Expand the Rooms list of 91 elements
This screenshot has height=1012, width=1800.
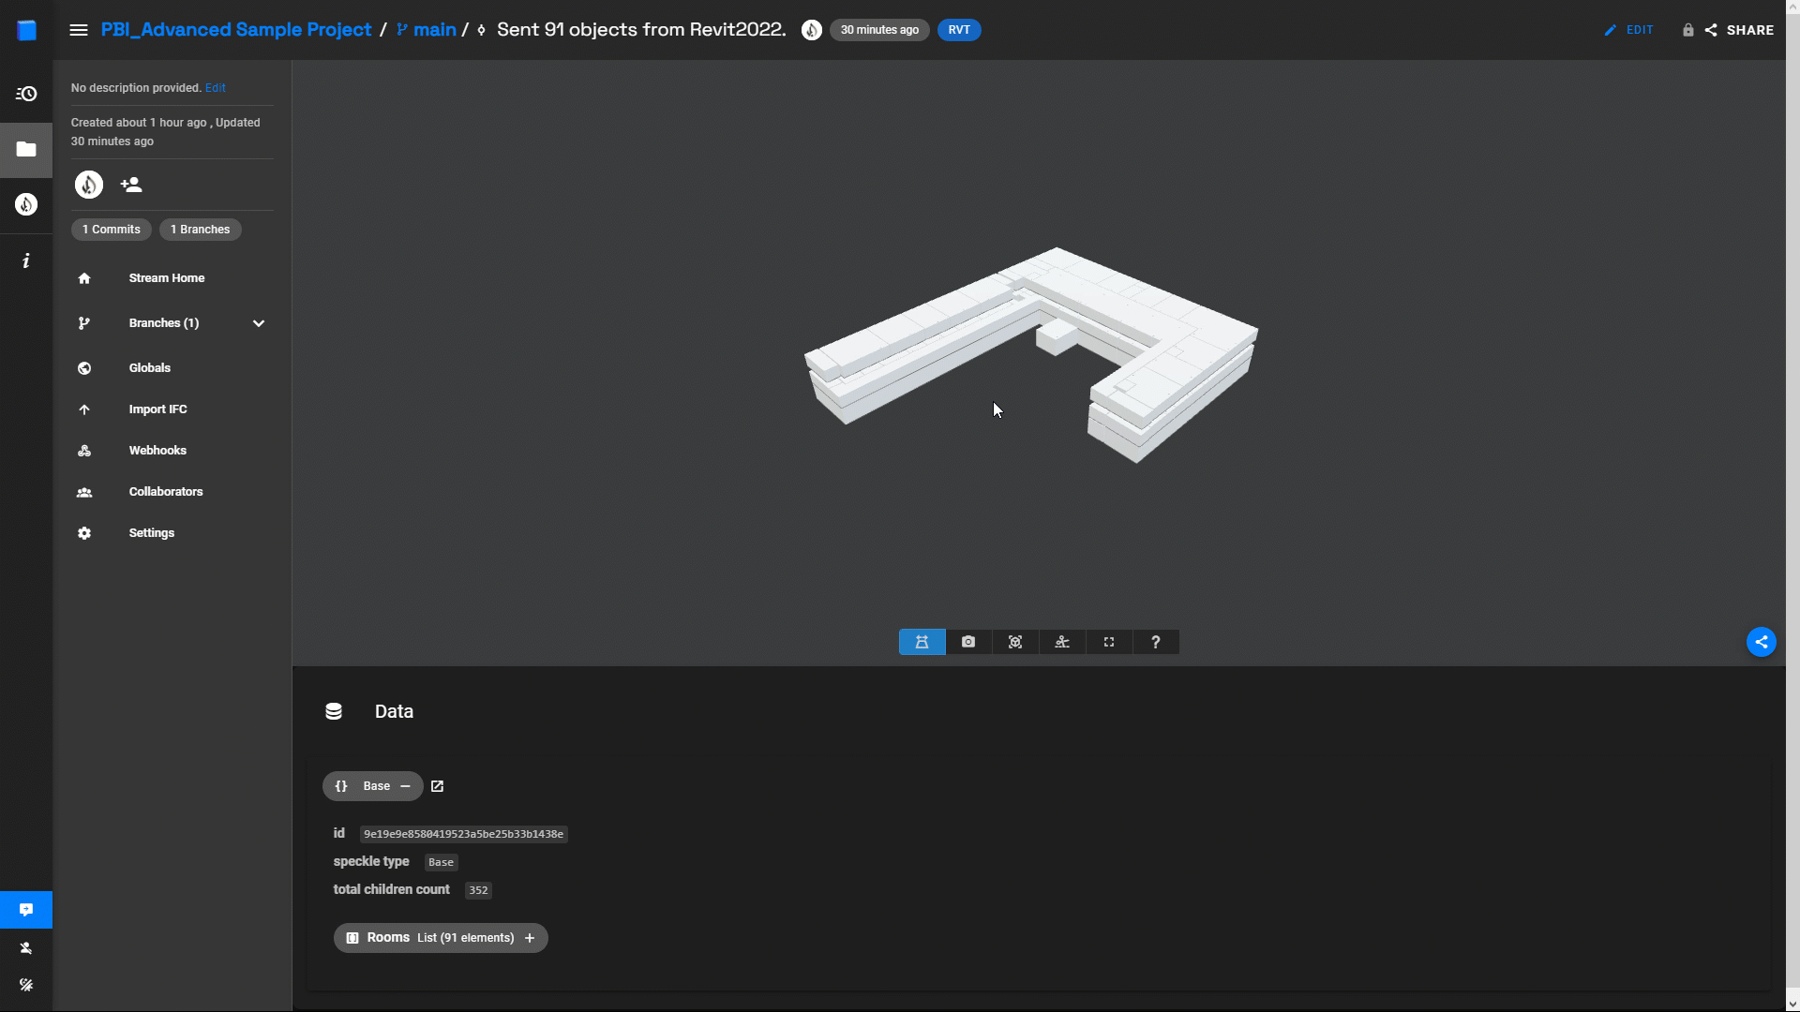(x=531, y=937)
